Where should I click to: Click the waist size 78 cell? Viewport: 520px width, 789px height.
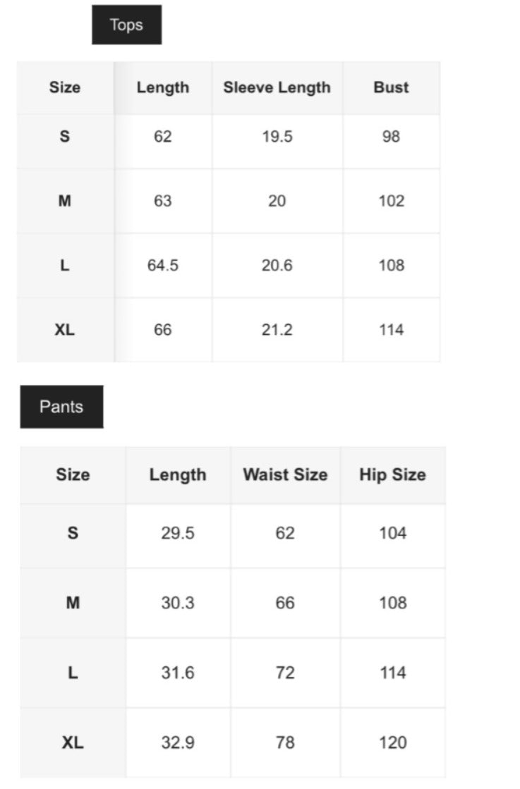285,742
